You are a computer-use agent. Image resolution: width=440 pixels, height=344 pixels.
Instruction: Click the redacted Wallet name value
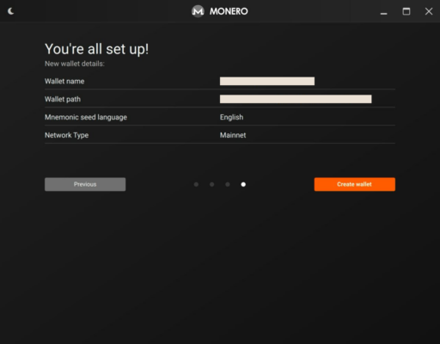pyautogui.click(x=267, y=81)
